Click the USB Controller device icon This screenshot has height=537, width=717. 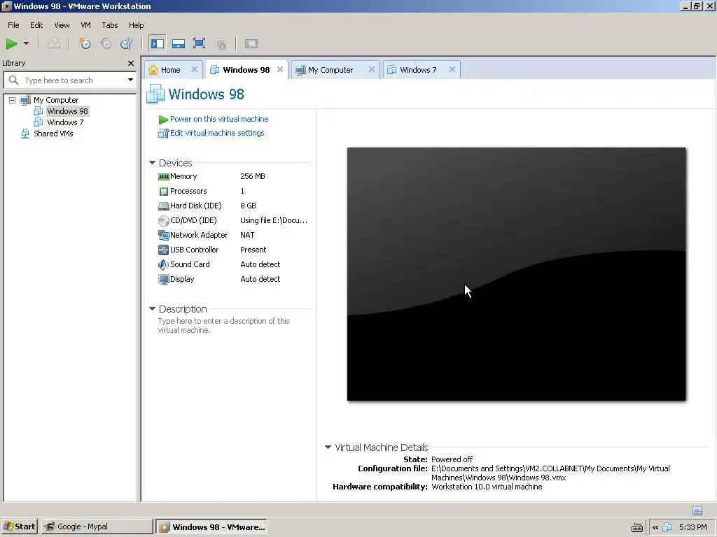(x=163, y=250)
